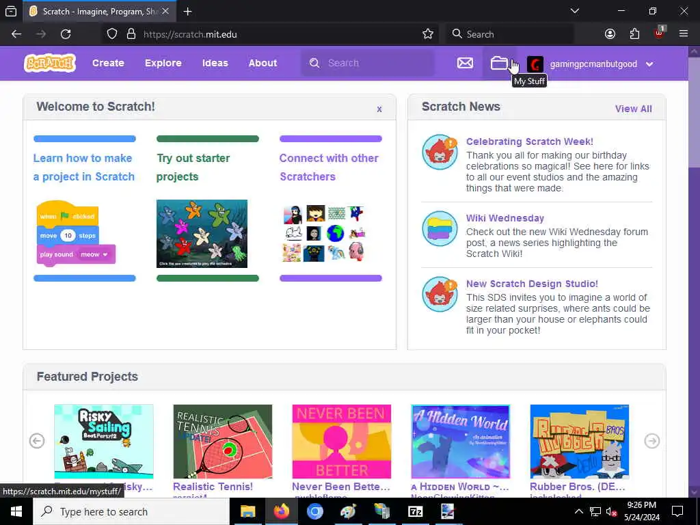The width and height of the screenshot is (700, 525).
Task: Close the Scratch browser tab
Action: click(165, 11)
